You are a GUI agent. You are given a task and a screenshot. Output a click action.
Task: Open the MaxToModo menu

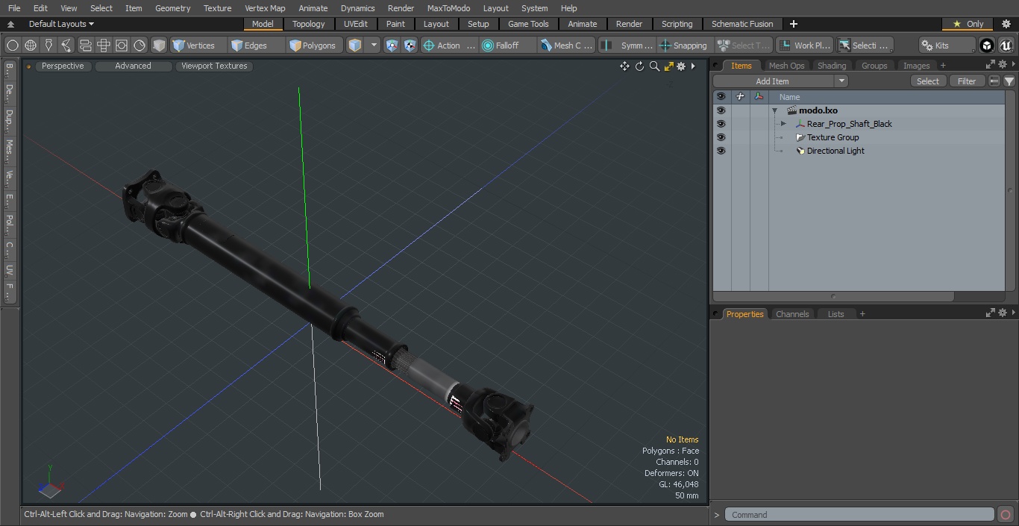(448, 8)
